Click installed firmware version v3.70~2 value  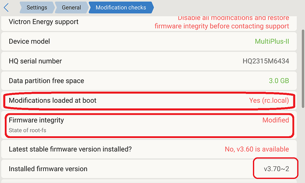coord(276,169)
